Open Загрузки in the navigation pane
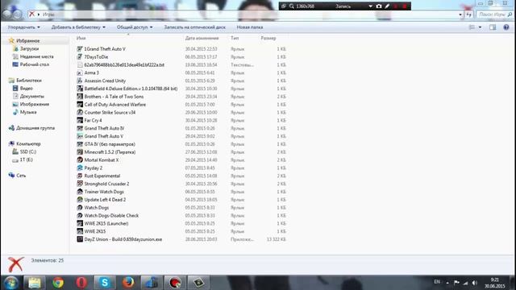 click(x=29, y=48)
